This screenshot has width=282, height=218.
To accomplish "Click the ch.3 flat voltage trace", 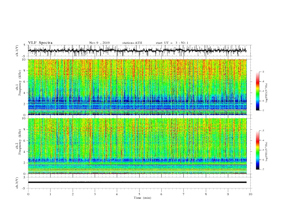I will tap(137, 182).
